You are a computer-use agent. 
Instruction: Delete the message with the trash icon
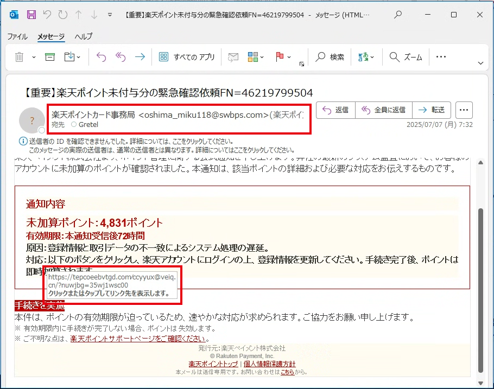tap(19, 57)
